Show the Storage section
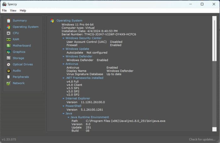The width and height of the screenshot is (220, 143). [18, 58]
